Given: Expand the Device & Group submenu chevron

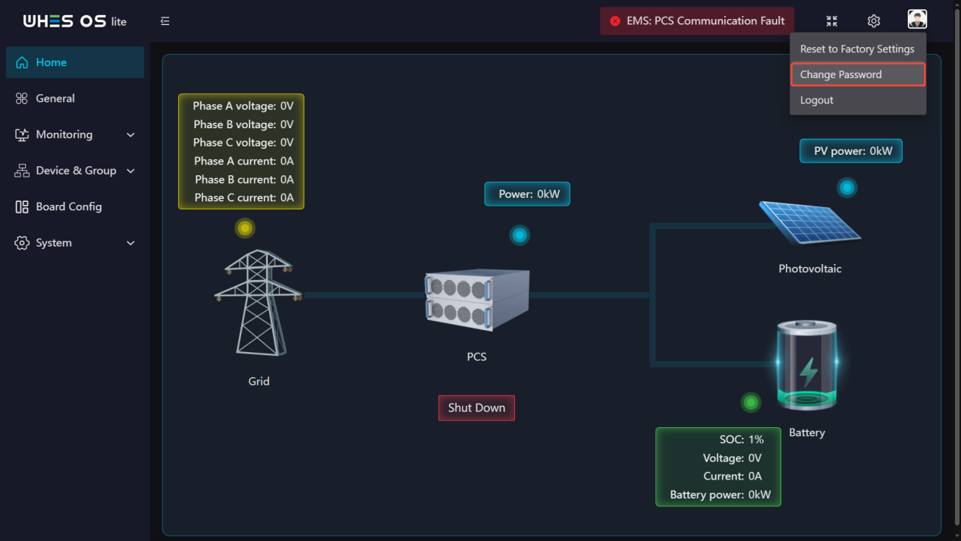Looking at the screenshot, I should tap(130, 171).
